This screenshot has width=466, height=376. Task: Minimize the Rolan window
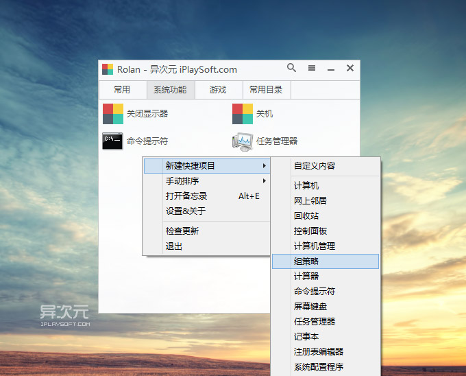pos(331,69)
